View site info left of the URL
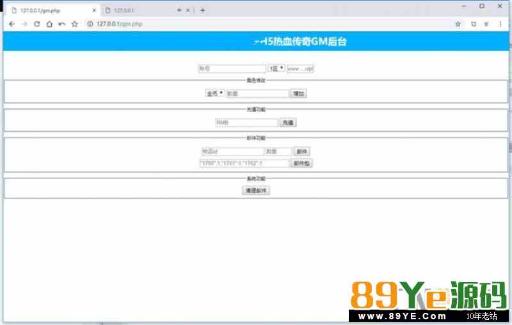Image resolution: width=512 pixels, height=325 pixels. coord(90,24)
